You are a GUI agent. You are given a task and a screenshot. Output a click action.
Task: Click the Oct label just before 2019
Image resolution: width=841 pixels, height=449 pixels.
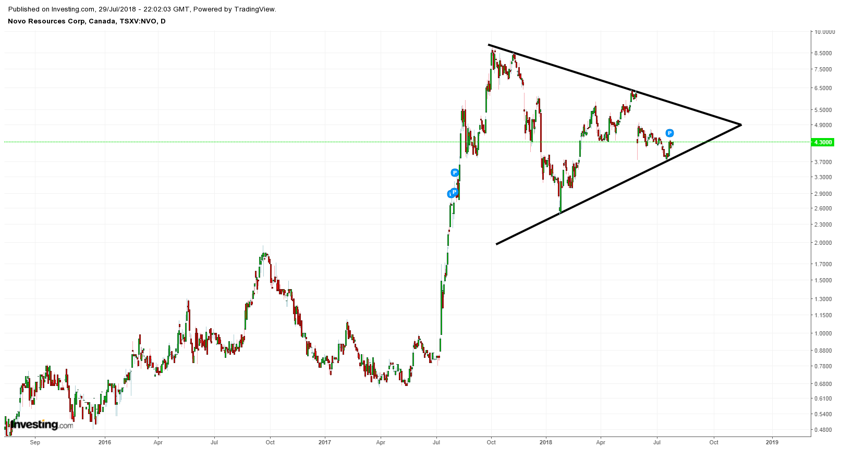click(714, 443)
